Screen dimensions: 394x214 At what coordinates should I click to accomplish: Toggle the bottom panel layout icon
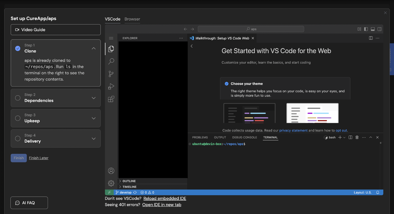(x=373, y=29)
